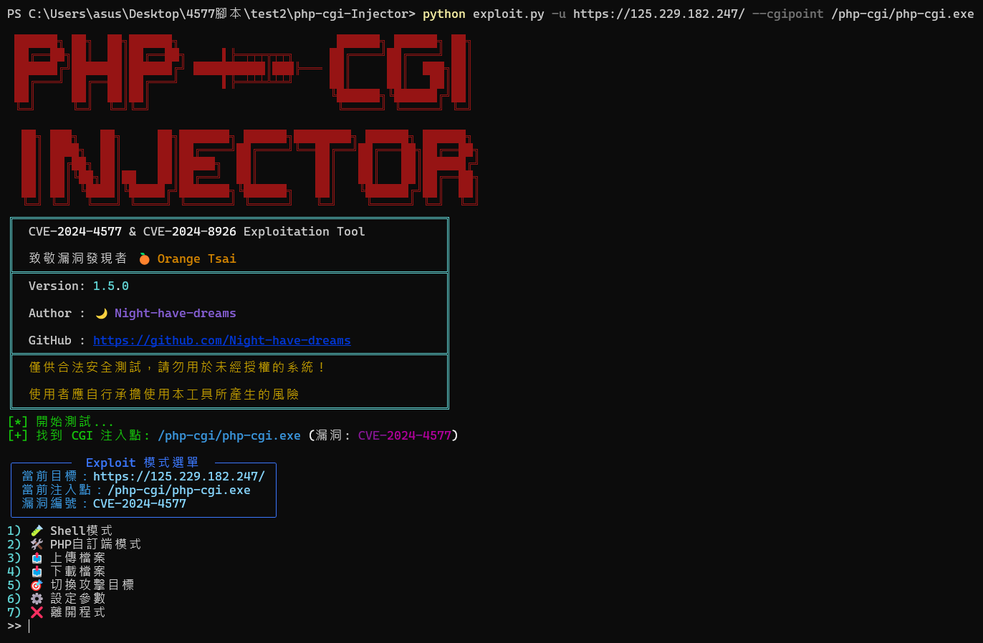Click the '致敬漏洞發現者' label

77,258
